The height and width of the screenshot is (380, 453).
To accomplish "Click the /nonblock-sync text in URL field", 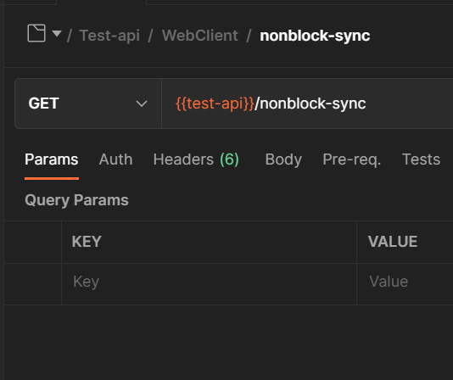I will tap(310, 103).
